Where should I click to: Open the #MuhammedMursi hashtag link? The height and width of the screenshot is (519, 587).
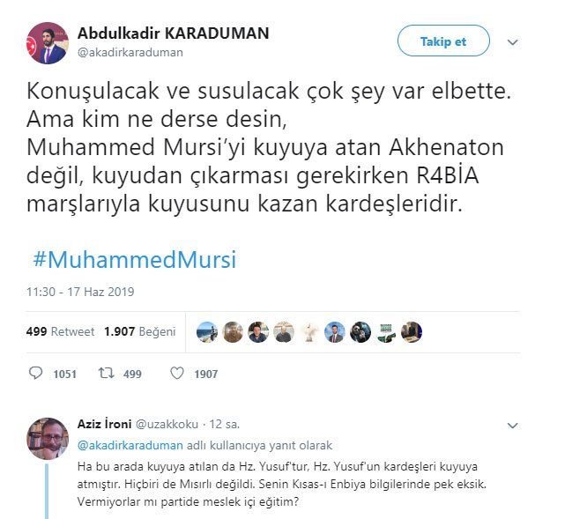(x=135, y=259)
